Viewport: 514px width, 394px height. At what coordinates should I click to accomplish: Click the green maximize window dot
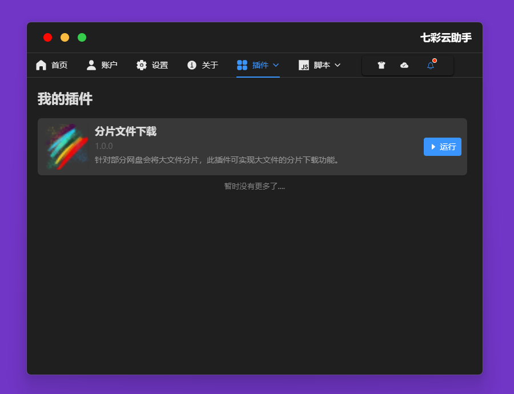[82, 38]
